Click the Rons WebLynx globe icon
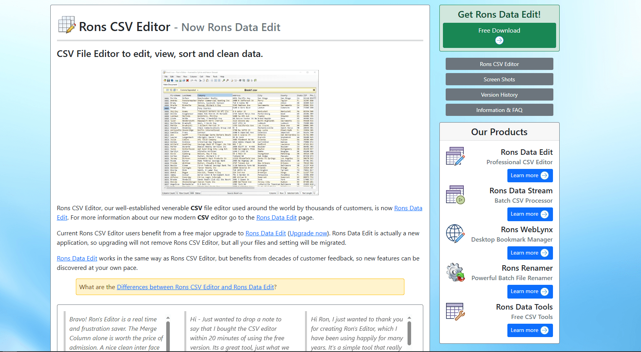This screenshot has height=352, width=641. [x=455, y=234]
